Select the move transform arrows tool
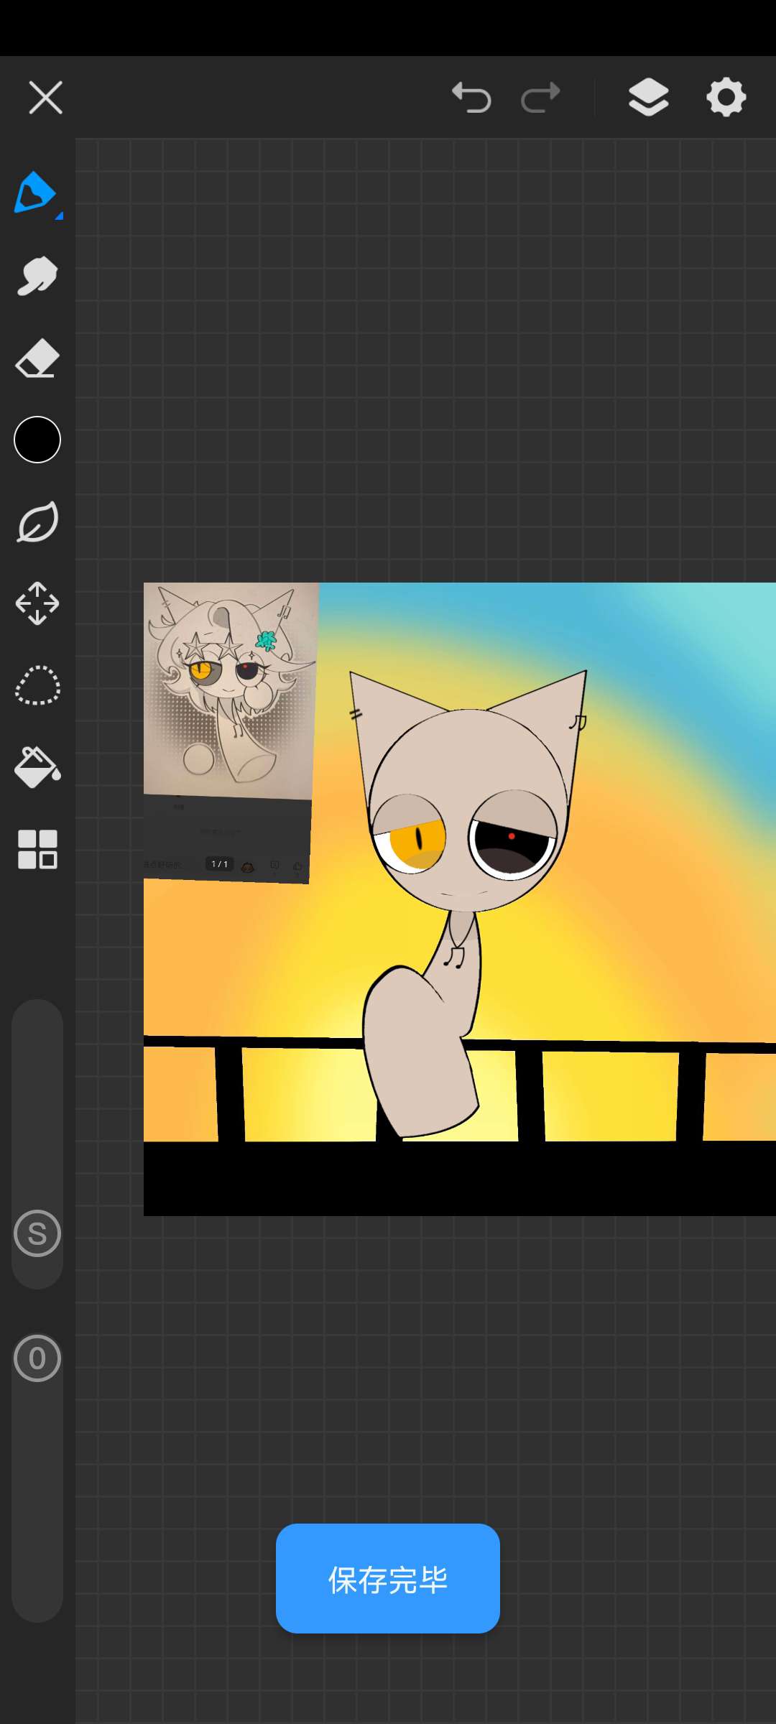This screenshot has height=1724, width=776. point(37,603)
